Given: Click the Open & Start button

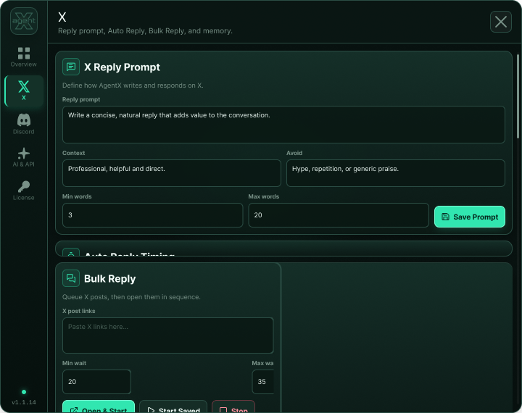Looking at the screenshot, I should (x=99, y=406).
